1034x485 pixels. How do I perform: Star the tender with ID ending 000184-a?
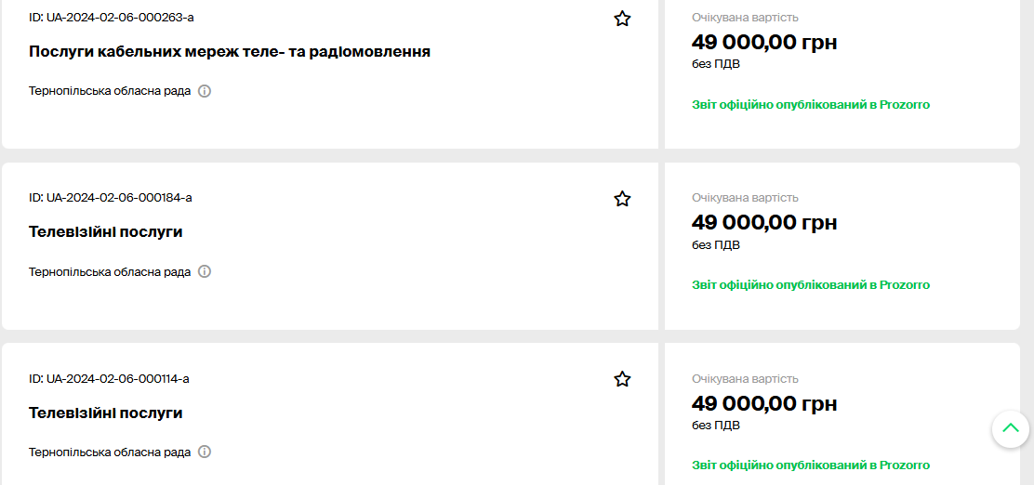point(622,199)
